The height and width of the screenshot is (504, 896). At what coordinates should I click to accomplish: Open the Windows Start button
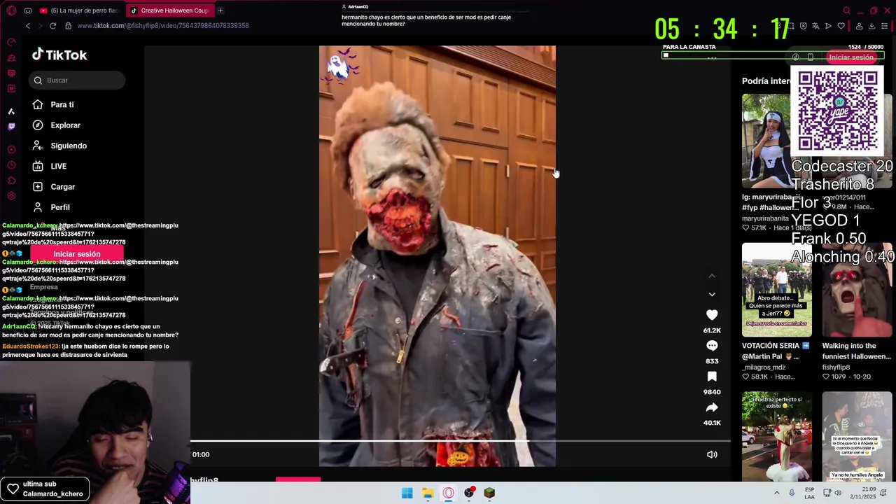coord(407,493)
